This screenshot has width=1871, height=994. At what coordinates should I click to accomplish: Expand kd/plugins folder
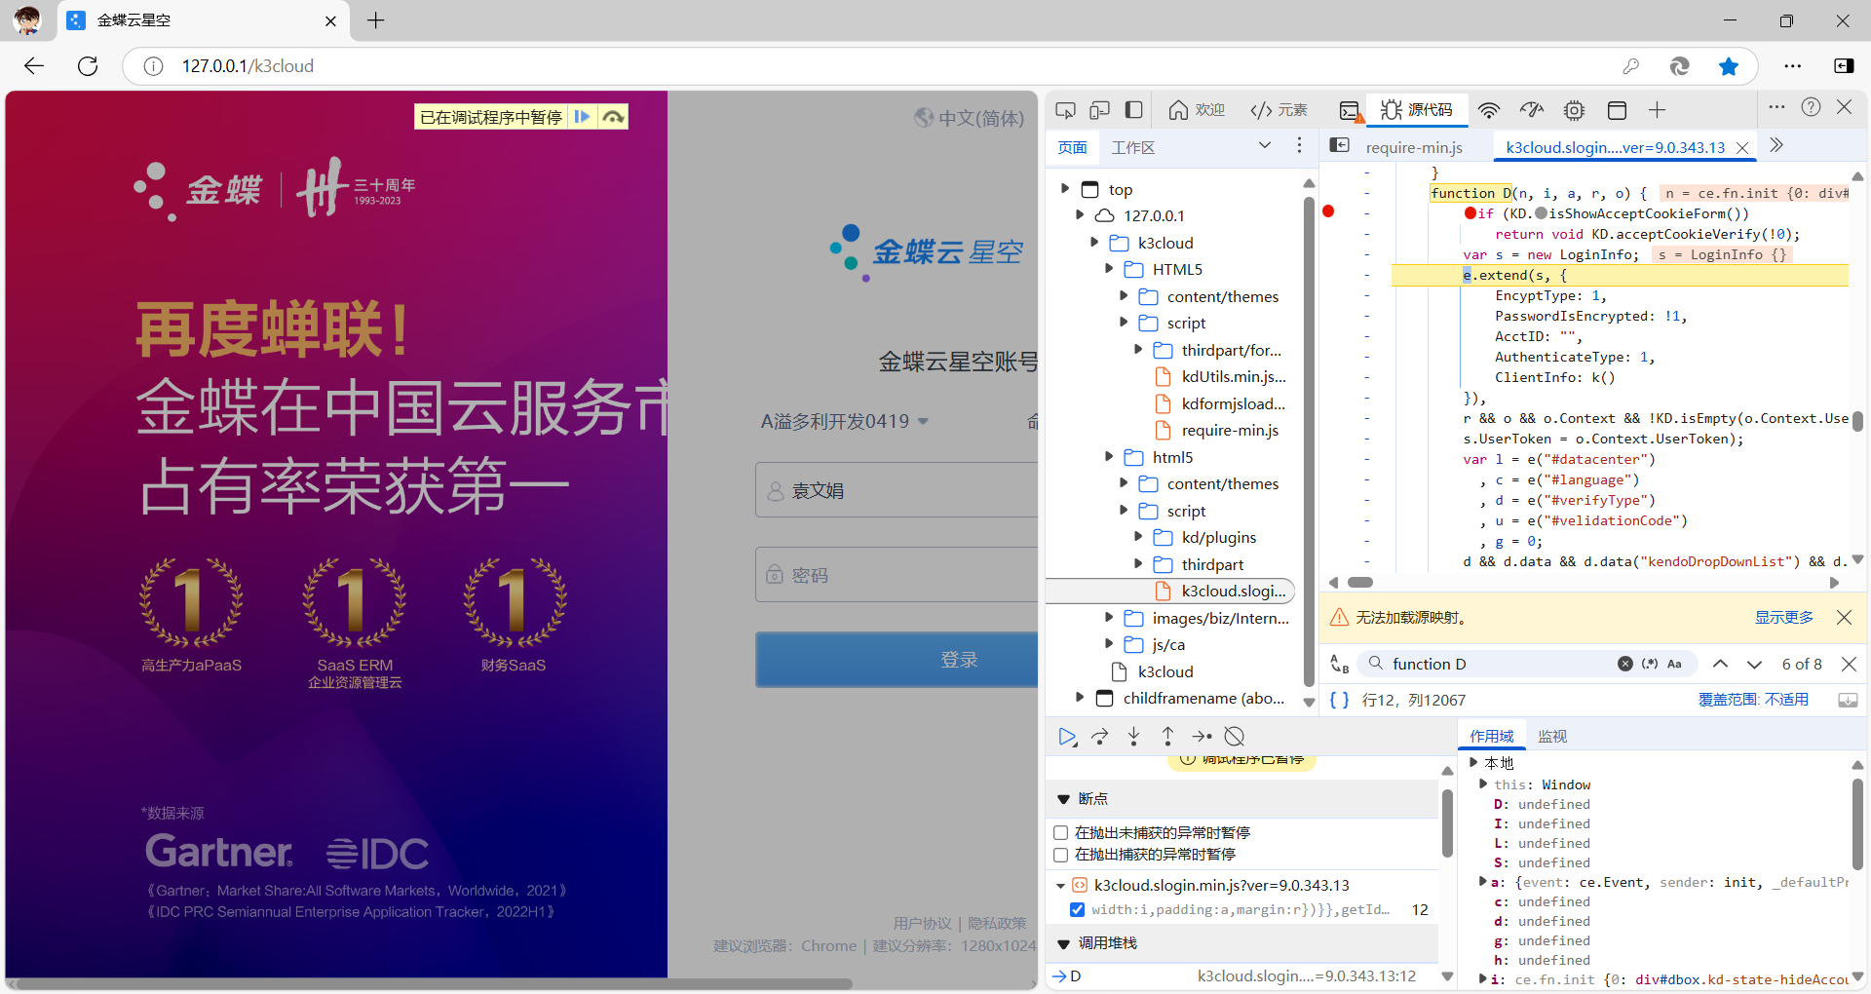click(1138, 537)
